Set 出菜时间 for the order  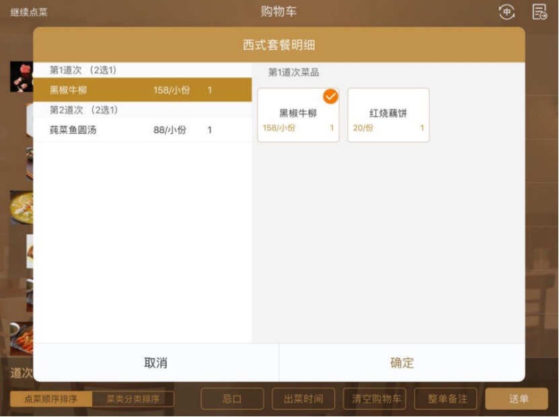click(303, 399)
